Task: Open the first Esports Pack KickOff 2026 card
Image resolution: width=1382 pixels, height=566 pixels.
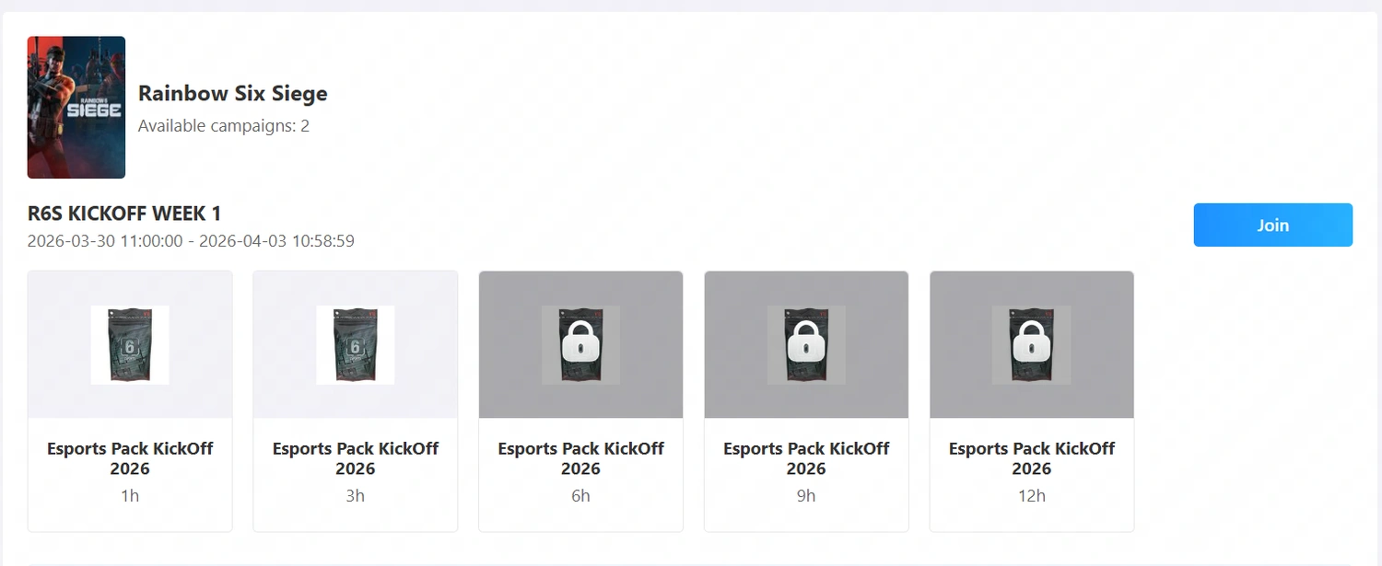Action: point(130,400)
